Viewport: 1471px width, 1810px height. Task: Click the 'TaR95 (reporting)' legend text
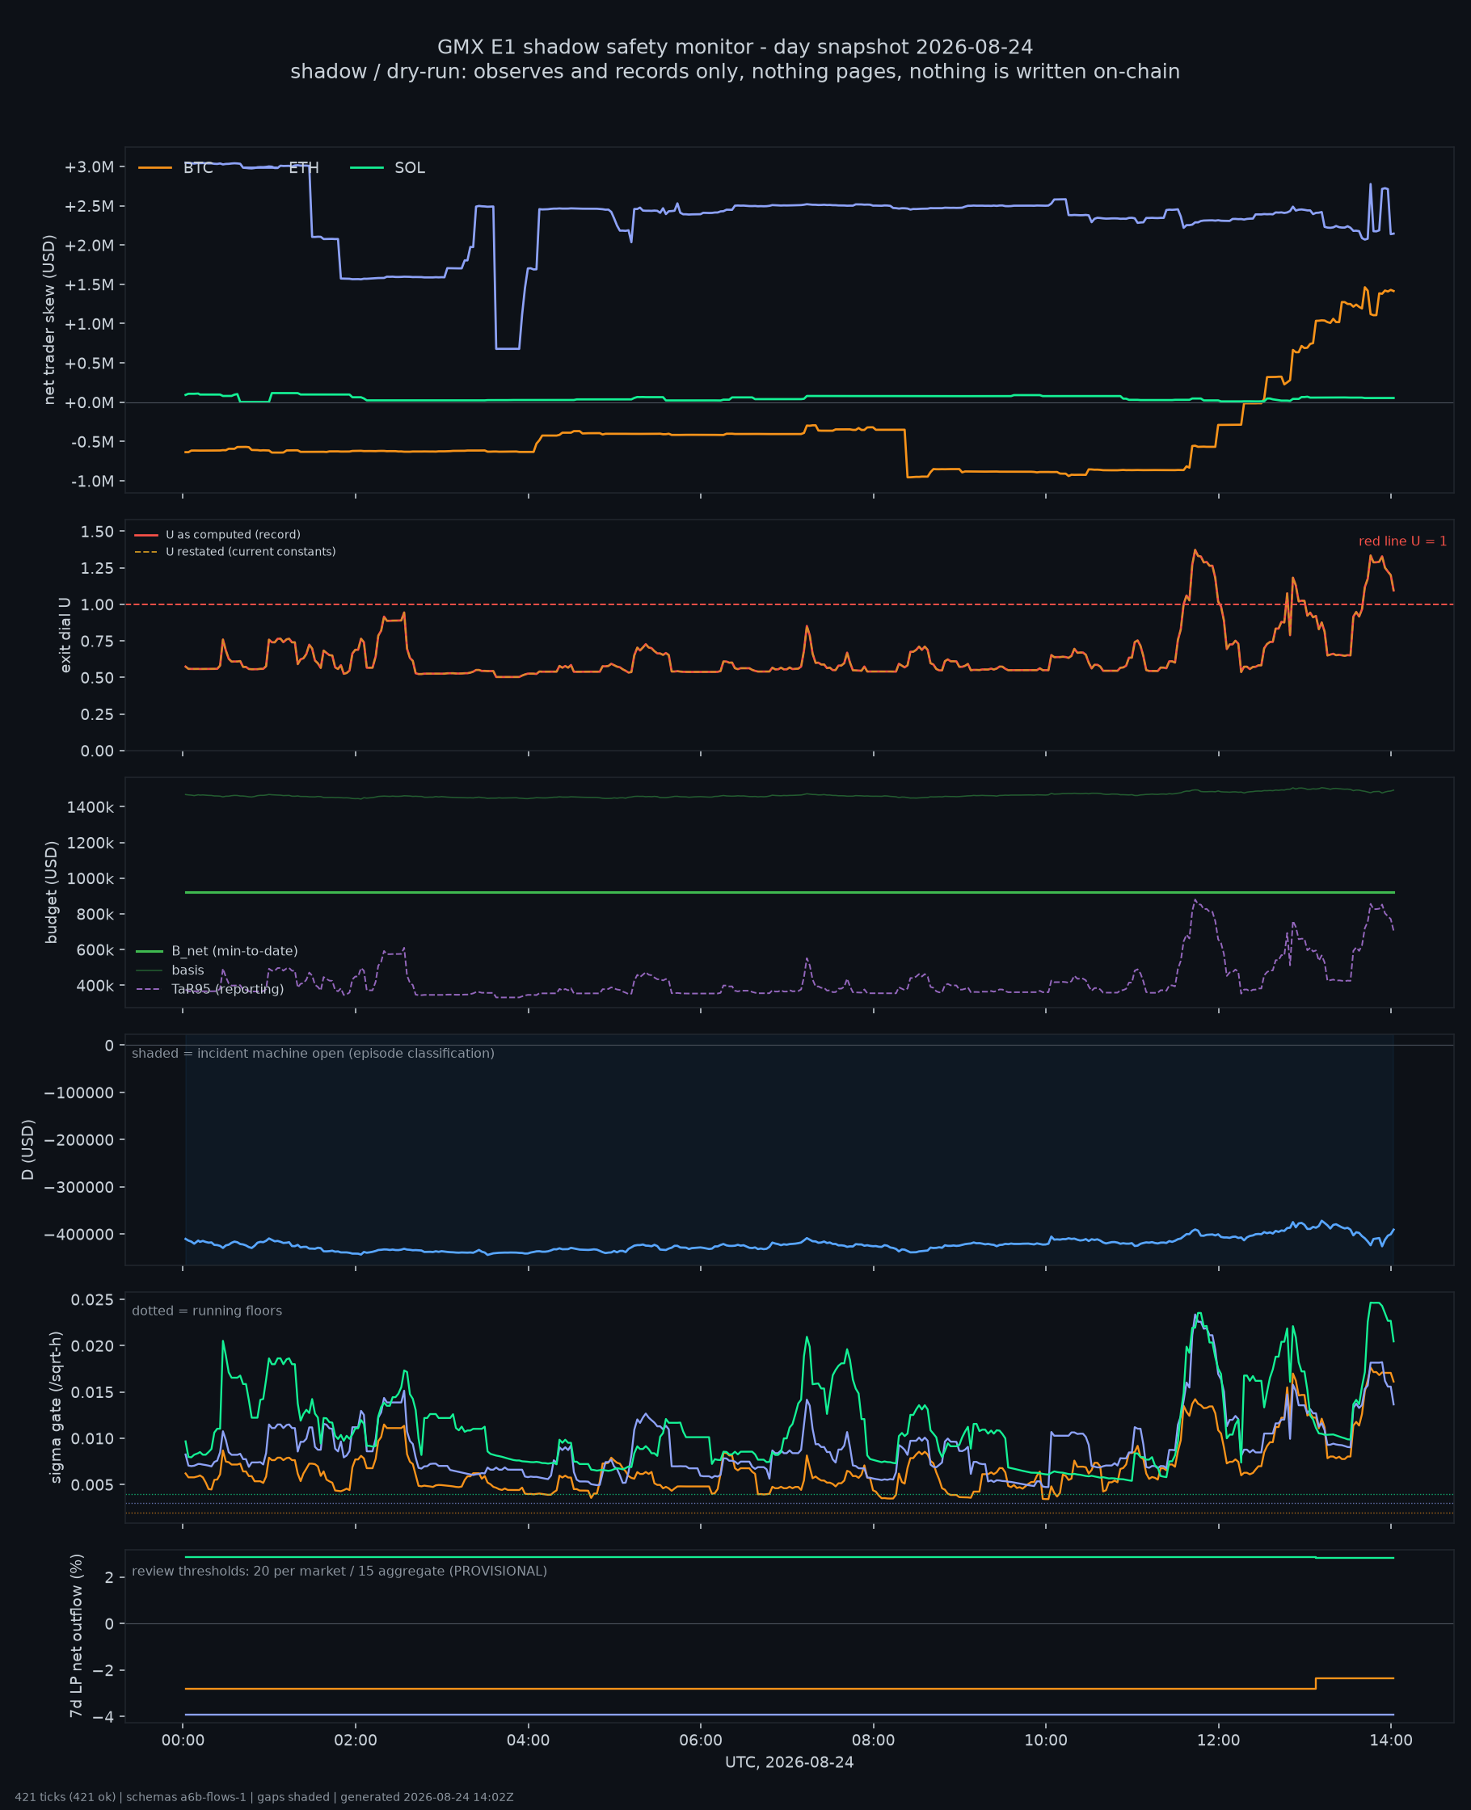pos(227,988)
